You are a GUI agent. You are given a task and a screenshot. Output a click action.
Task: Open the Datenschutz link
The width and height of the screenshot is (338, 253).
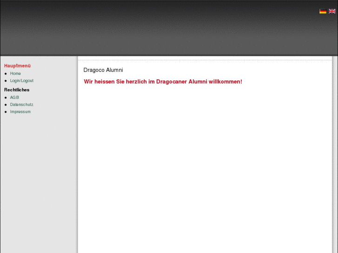point(21,104)
